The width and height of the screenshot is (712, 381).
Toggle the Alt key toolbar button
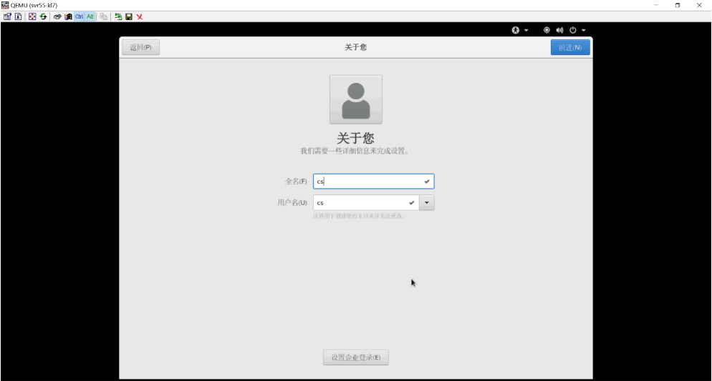coord(90,16)
